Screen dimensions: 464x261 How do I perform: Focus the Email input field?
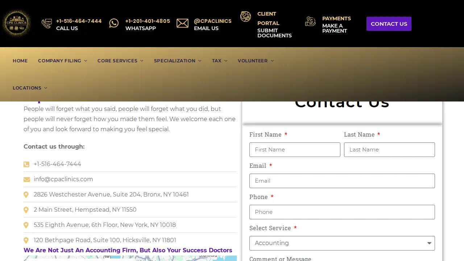(x=342, y=181)
